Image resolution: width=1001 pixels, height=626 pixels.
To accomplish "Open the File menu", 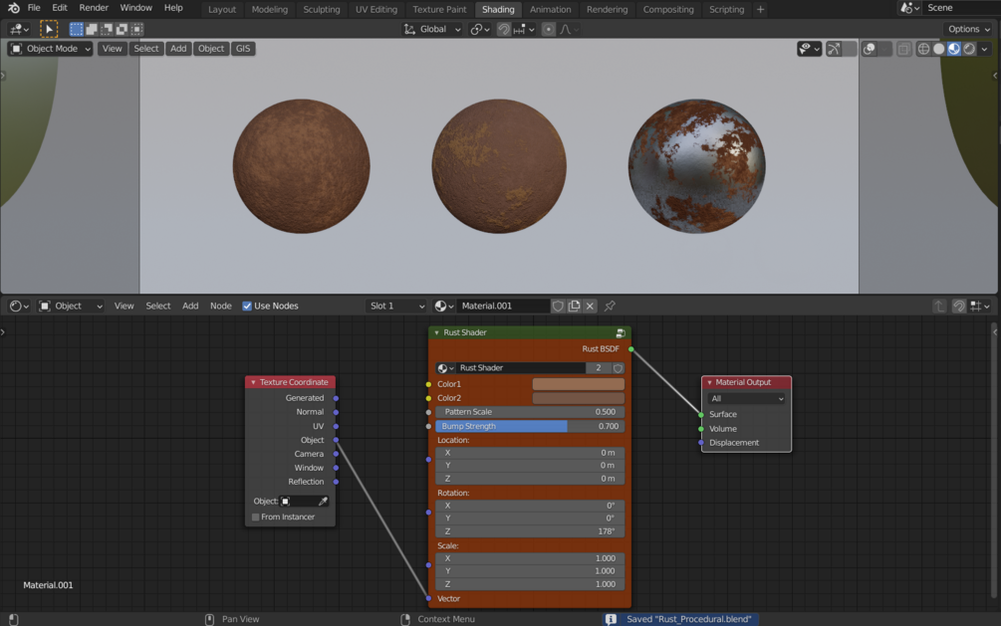I will point(34,8).
